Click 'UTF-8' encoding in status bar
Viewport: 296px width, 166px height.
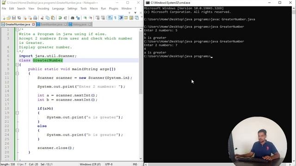(109, 164)
